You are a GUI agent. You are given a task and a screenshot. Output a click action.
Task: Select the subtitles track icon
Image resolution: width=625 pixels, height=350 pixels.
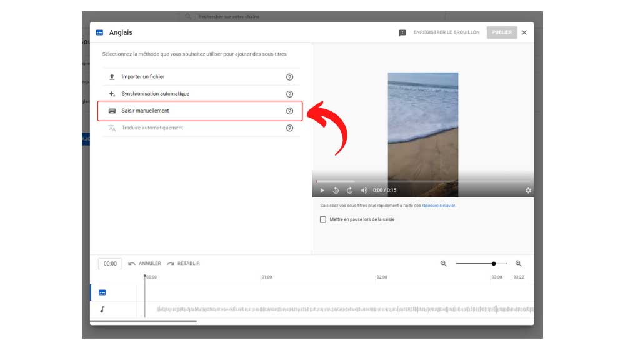(102, 292)
